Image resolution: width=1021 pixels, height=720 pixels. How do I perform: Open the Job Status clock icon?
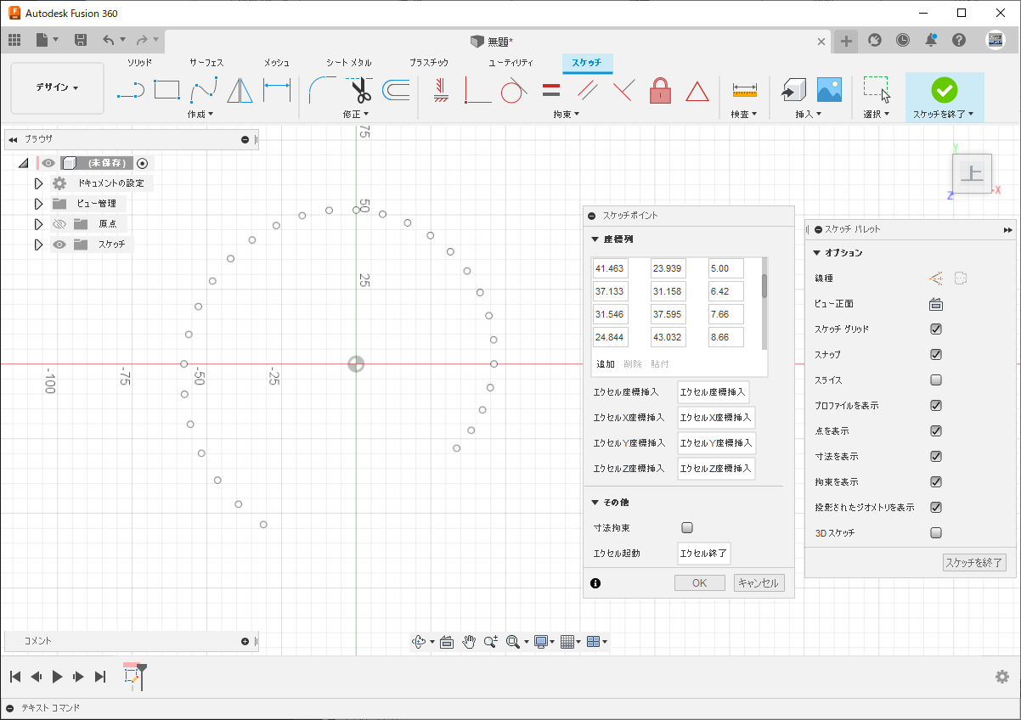[x=902, y=40]
